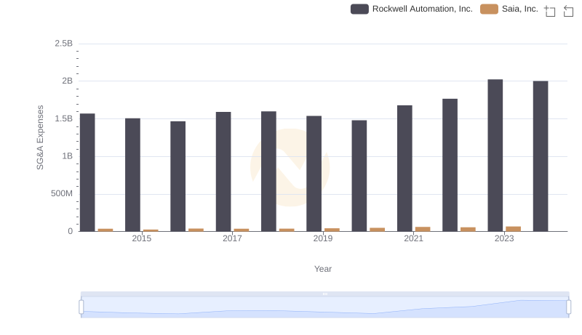Click the Rockwell bar for 2022
The height and width of the screenshot is (335, 582).
450,165
